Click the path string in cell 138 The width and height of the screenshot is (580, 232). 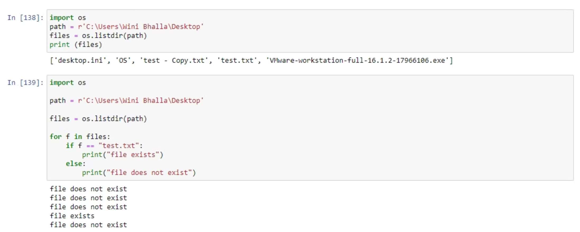tap(141, 27)
